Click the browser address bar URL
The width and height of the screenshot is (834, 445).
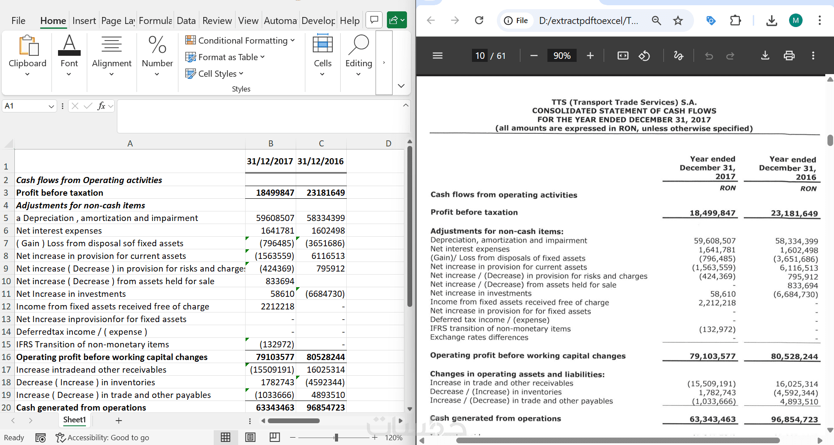(588, 20)
